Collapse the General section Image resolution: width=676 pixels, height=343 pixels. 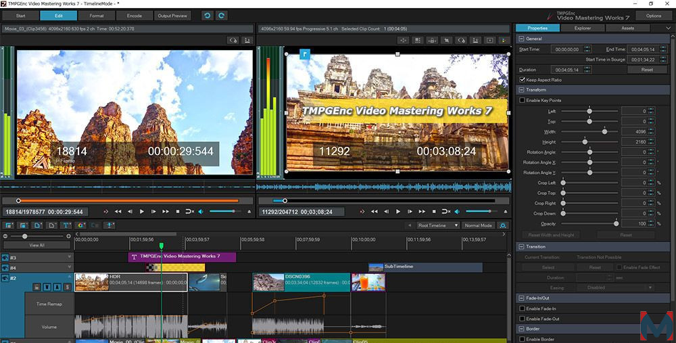point(521,39)
